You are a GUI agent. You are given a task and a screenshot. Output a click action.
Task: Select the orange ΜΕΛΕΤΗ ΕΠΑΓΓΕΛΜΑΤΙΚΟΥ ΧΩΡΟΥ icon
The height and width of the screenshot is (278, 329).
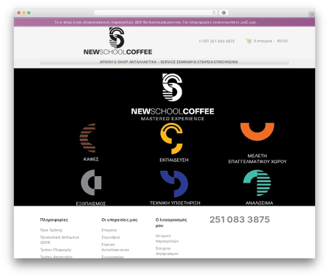pyautogui.click(x=257, y=131)
